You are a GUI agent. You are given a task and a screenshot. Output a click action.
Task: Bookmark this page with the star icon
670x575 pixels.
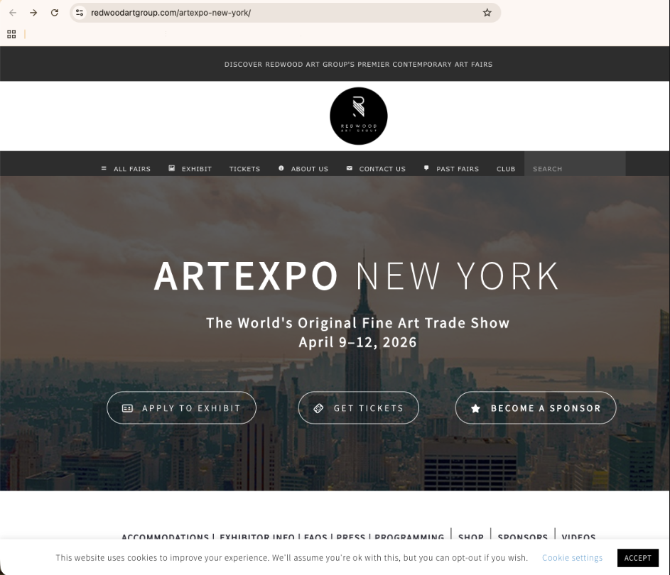[x=487, y=13]
